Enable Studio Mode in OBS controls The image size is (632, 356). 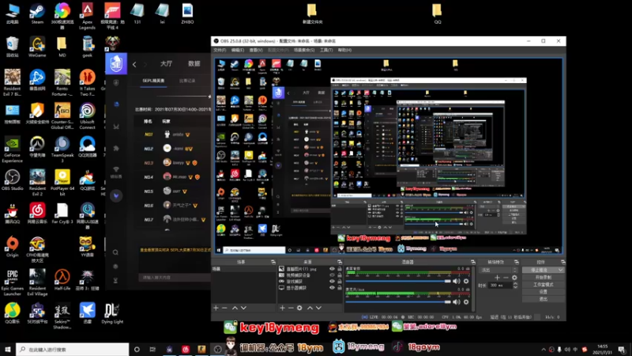point(543,285)
